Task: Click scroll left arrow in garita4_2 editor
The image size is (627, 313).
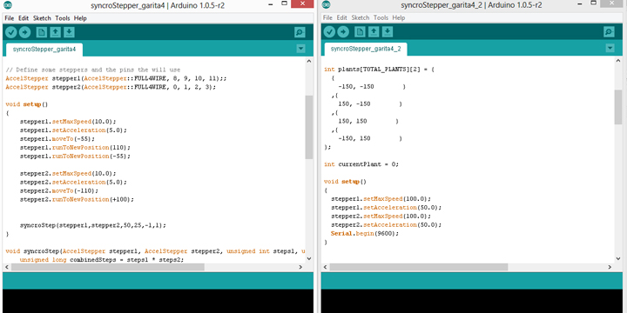Action: 326,267
